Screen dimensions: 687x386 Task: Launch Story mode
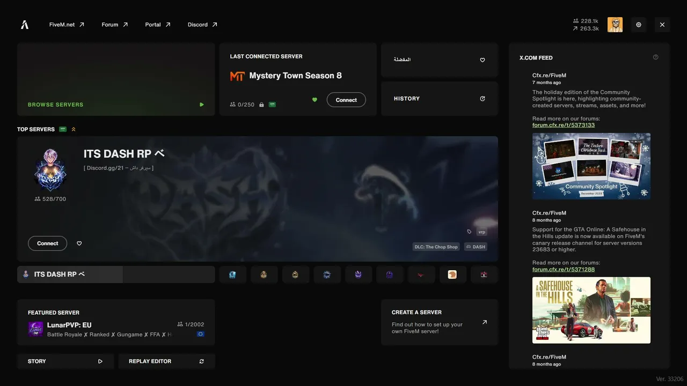tap(65, 361)
